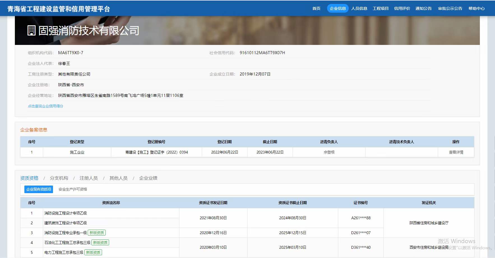Go to 审批公示公告 page

point(450,8)
